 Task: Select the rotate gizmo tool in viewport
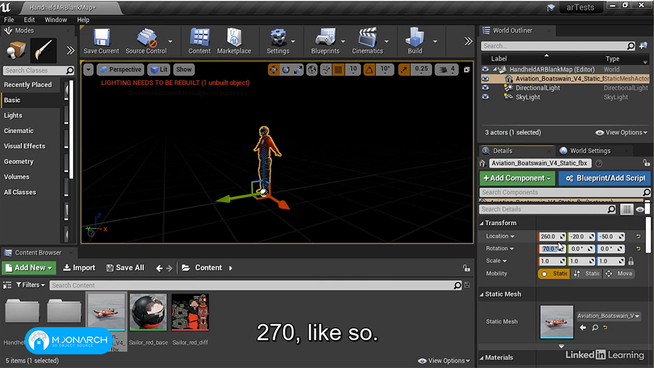coord(285,70)
